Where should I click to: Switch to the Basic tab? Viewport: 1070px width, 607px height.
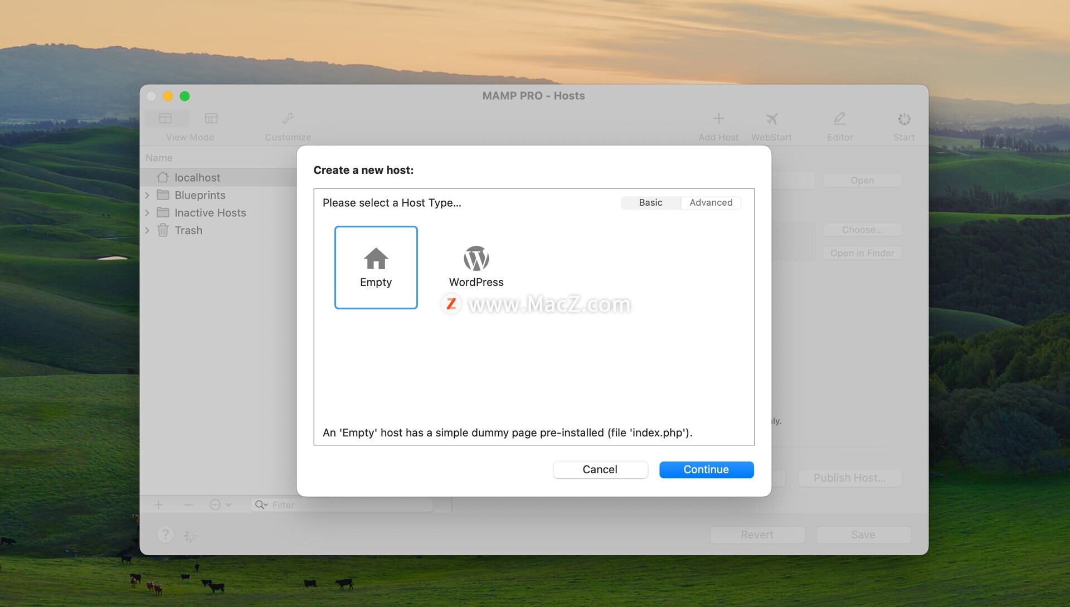pyautogui.click(x=650, y=202)
